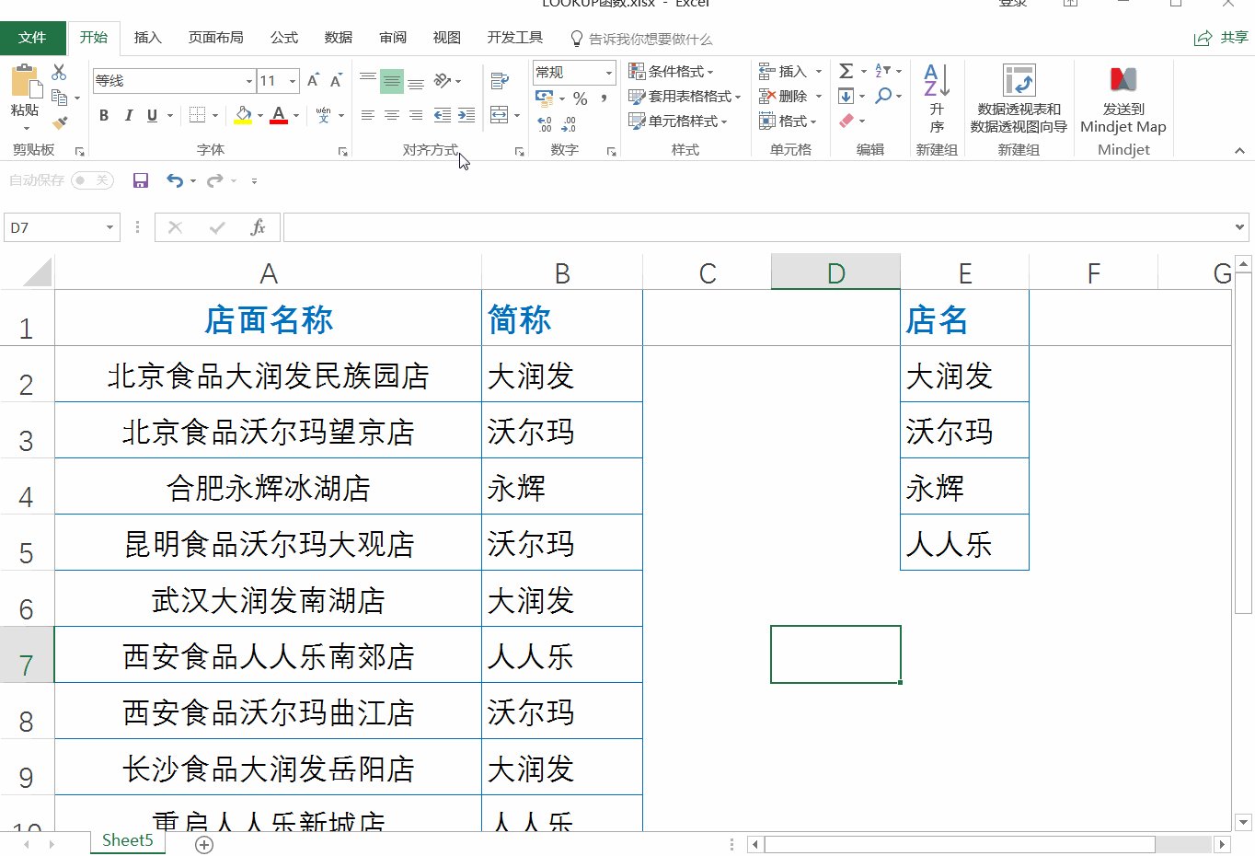Click the Undo arrow icon
1255x856 pixels.
[175, 180]
